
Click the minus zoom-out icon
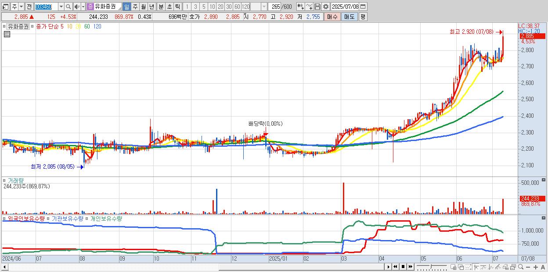coord(528,267)
